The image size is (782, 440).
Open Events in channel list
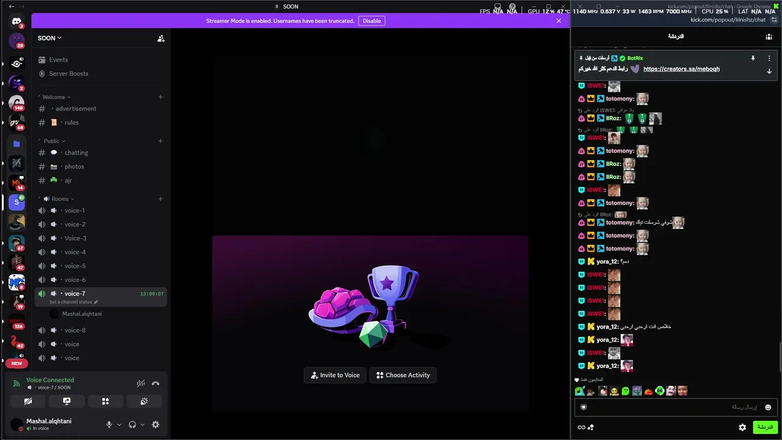(101, 60)
